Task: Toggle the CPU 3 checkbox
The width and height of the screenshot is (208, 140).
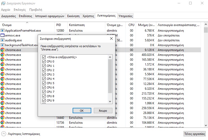Action: pos(44,74)
